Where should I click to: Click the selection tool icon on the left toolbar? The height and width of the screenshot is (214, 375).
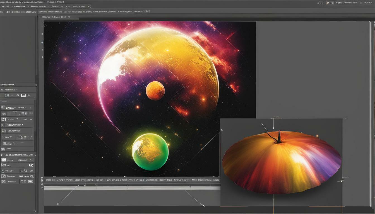point(42,26)
